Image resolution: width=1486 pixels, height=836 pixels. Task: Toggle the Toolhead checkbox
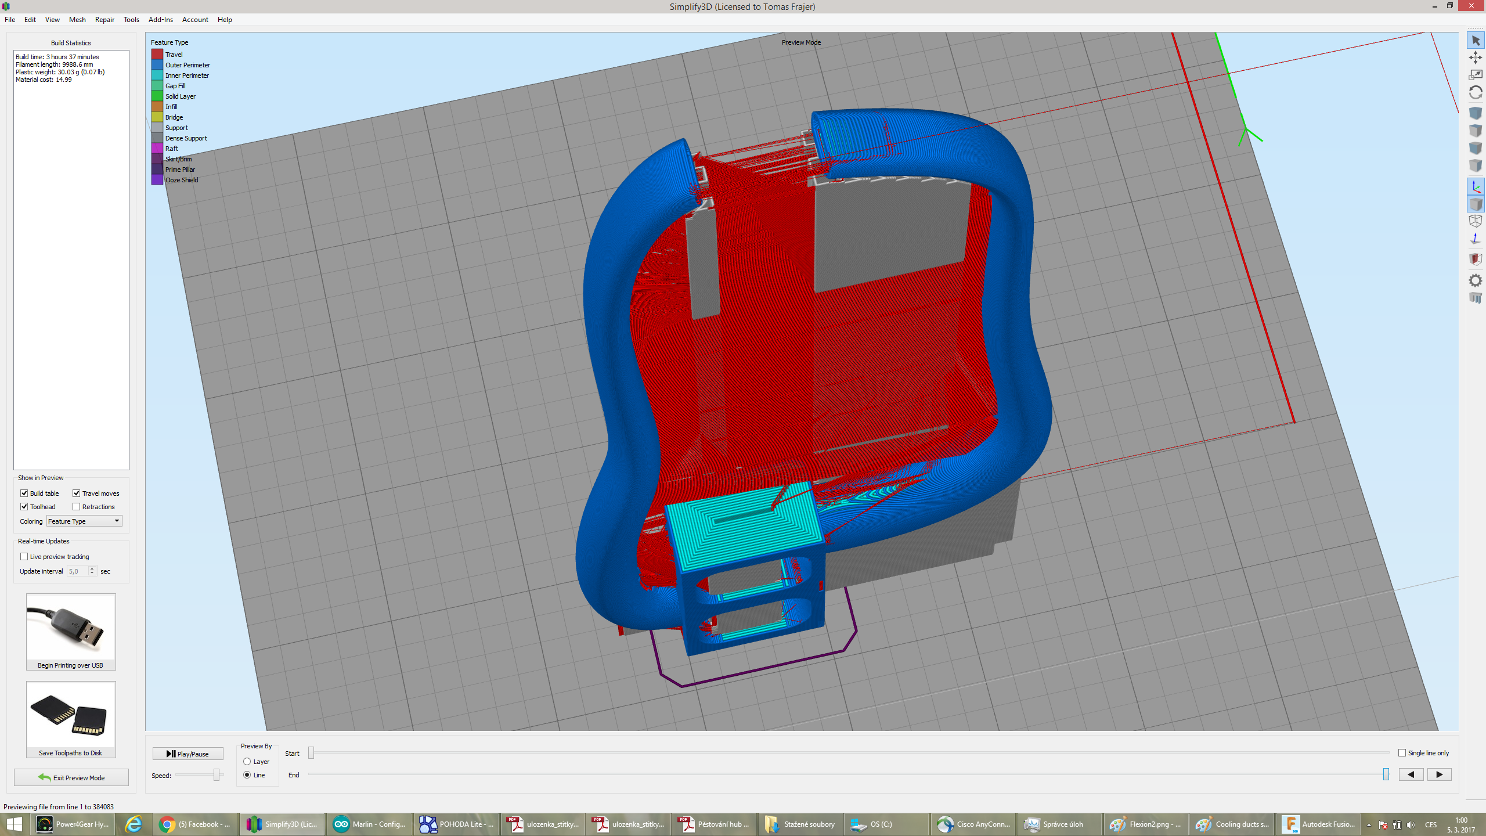(x=24, y=507)
